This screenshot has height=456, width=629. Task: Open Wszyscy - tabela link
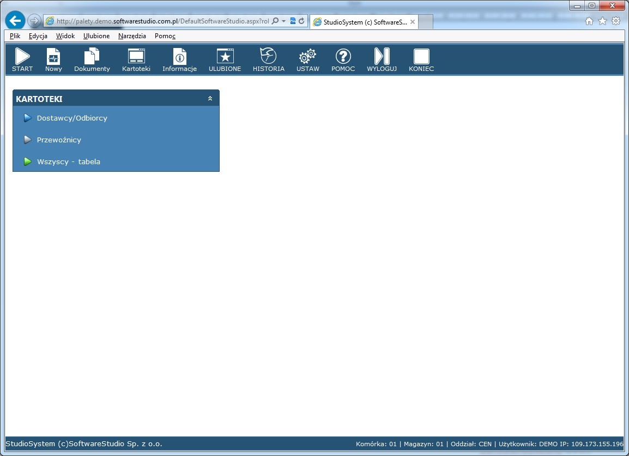pos(69,161)
